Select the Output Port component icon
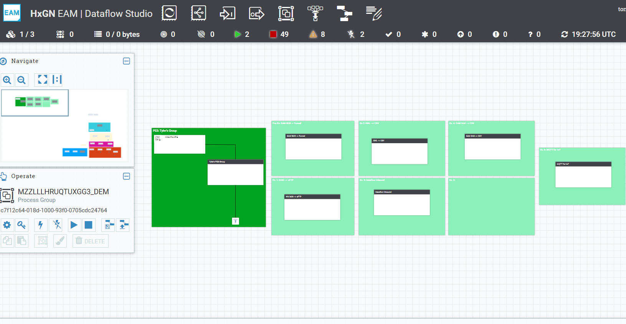The width and height of the screenshot is (626, 324). pyautogui.click(x=257, y=13)
